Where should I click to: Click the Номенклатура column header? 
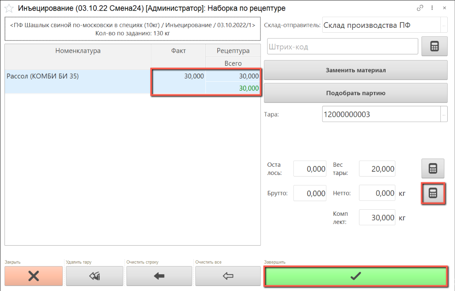78,51
